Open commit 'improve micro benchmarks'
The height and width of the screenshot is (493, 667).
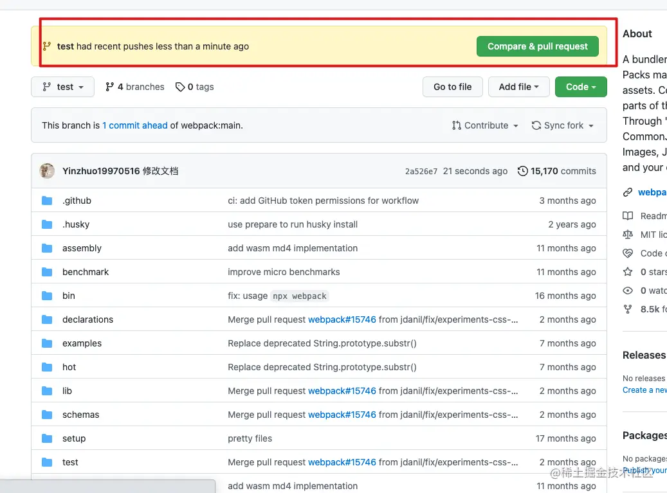pyautogui.click(x=284, y=272)
